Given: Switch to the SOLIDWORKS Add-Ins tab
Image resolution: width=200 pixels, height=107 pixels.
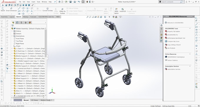Looking at the screenshot, I should click(x=46, y=17).
